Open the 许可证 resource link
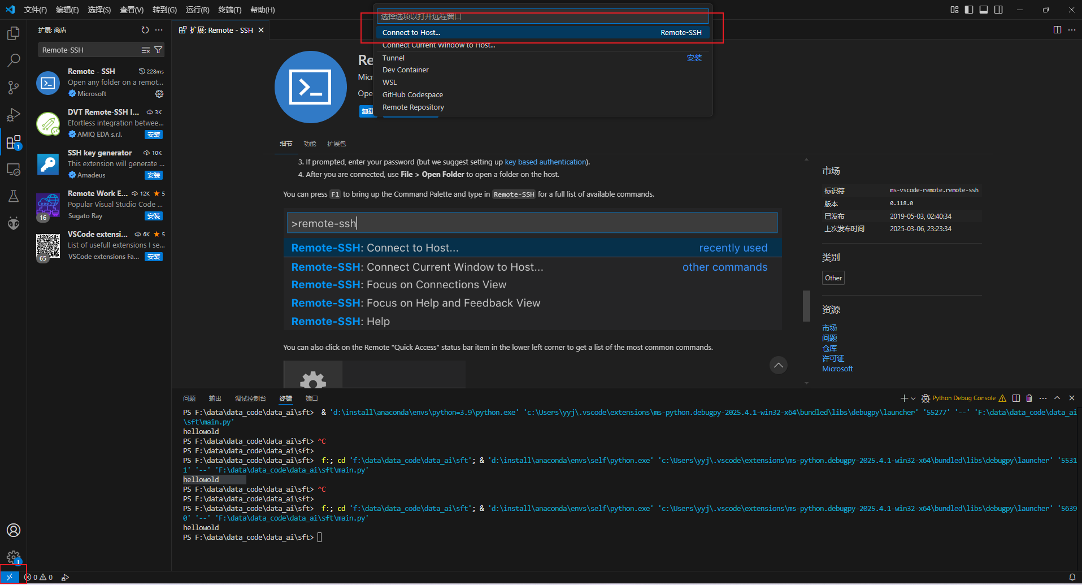Image resolution: width=1082 pixels, height=585 pixels. tap(833, 358)
